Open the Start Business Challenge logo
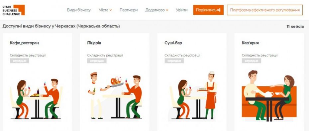The height and width of the screenshot is (131, 309). coord(14,10)
